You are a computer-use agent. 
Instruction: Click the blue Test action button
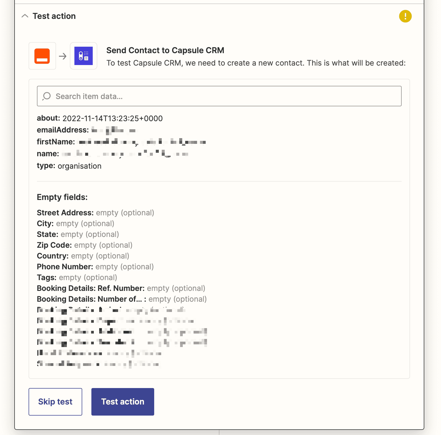(123, 402)
